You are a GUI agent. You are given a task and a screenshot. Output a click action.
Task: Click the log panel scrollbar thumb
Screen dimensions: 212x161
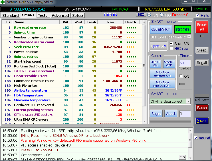point(190,140)
